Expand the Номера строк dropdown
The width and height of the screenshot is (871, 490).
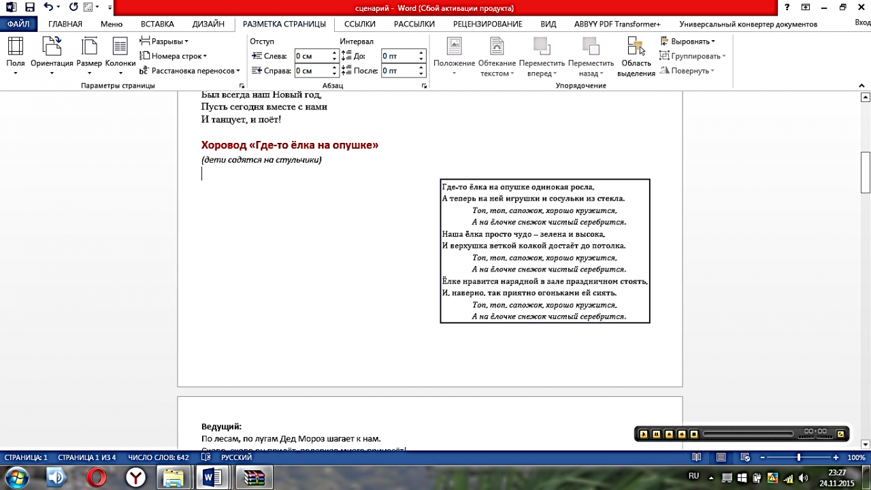coord(173,56)
